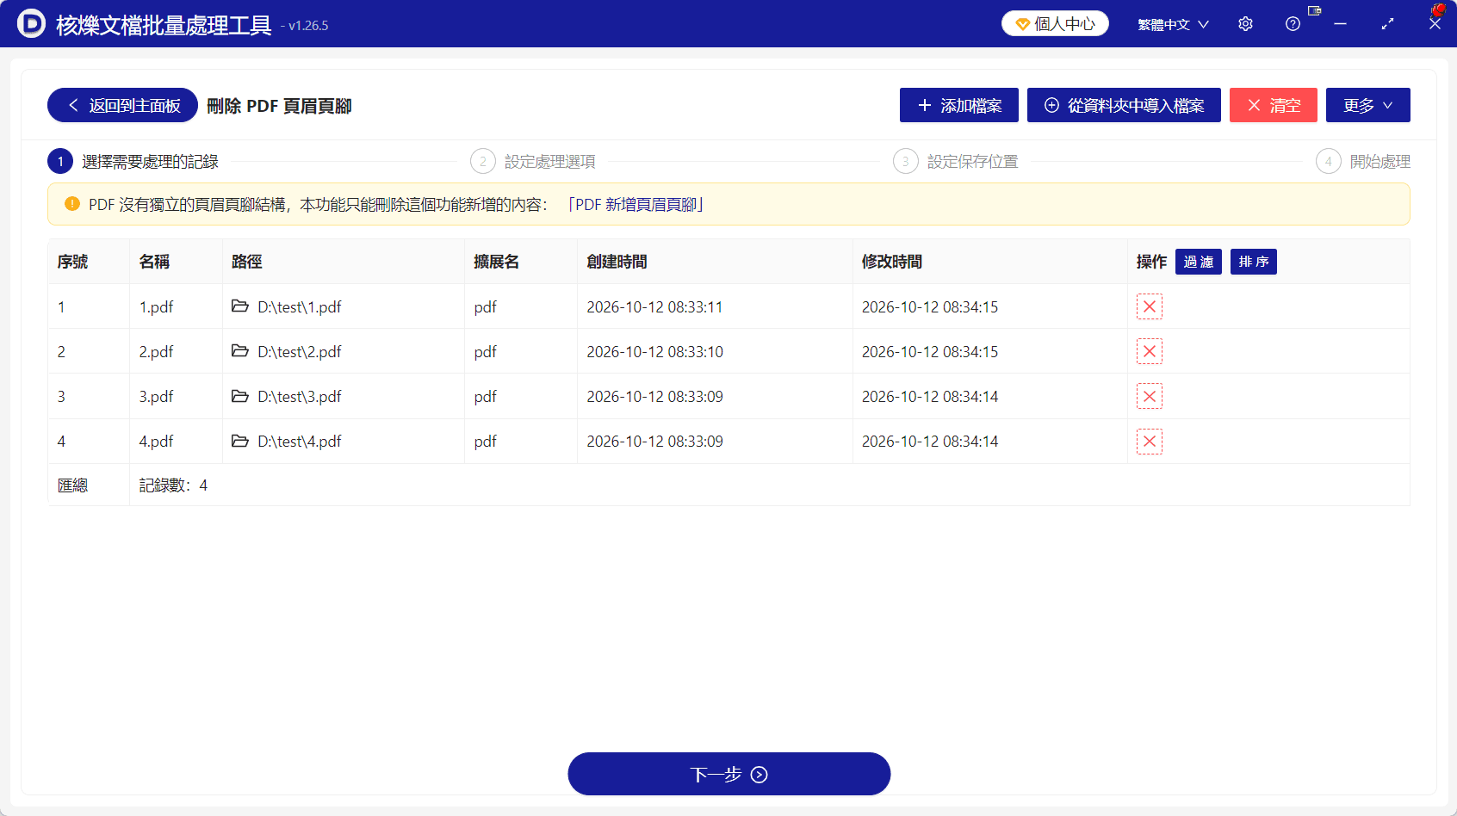
Task: Click the 過濾 filter button
Action: point(1199,262)
